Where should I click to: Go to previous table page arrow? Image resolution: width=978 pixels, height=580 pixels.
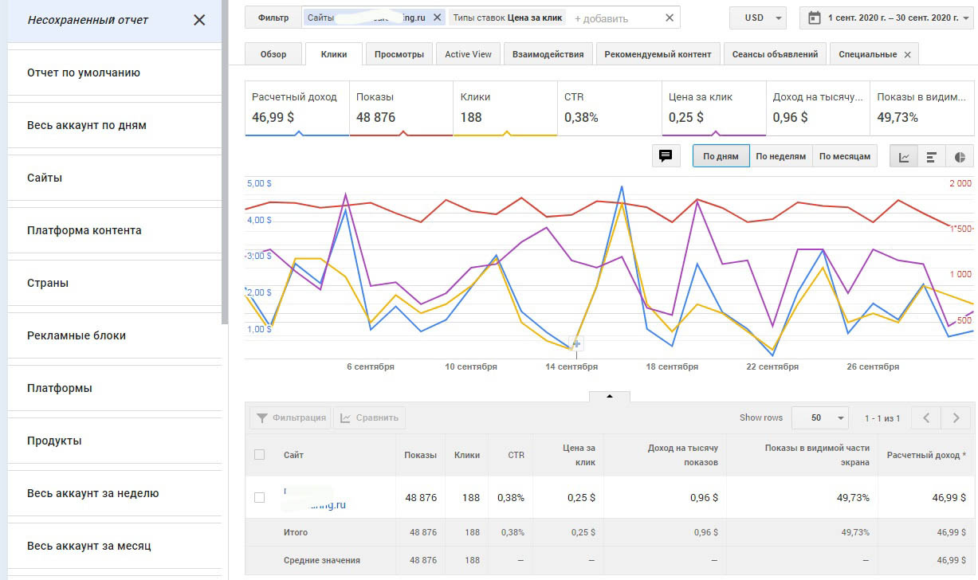point(925,417)
